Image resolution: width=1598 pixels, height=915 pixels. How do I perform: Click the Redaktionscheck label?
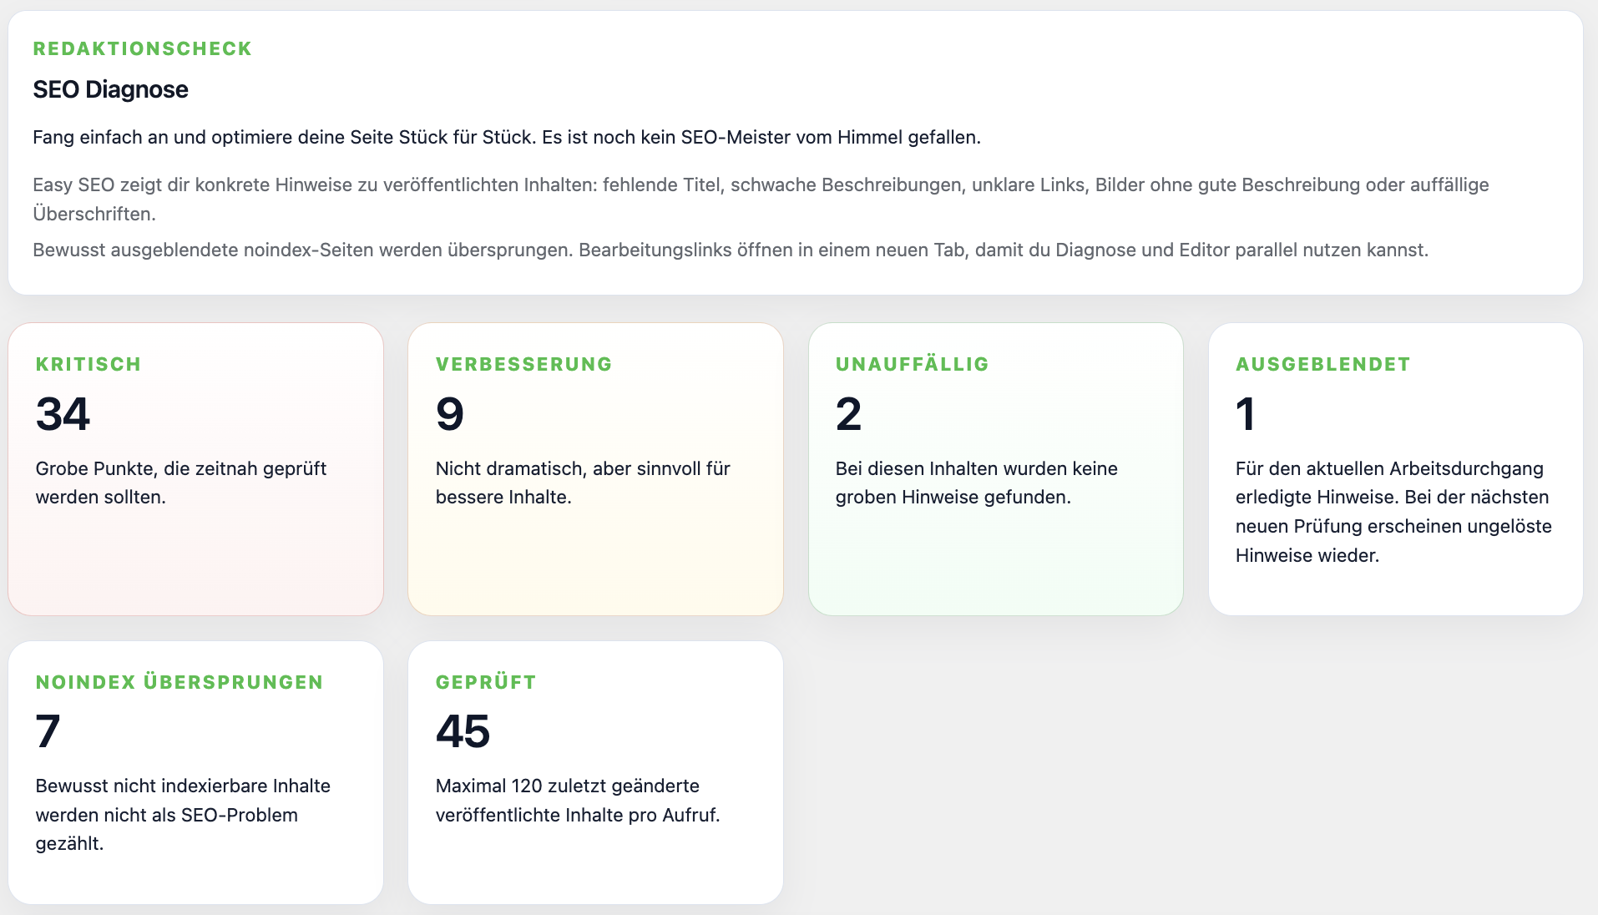click(x=142, y=48)
